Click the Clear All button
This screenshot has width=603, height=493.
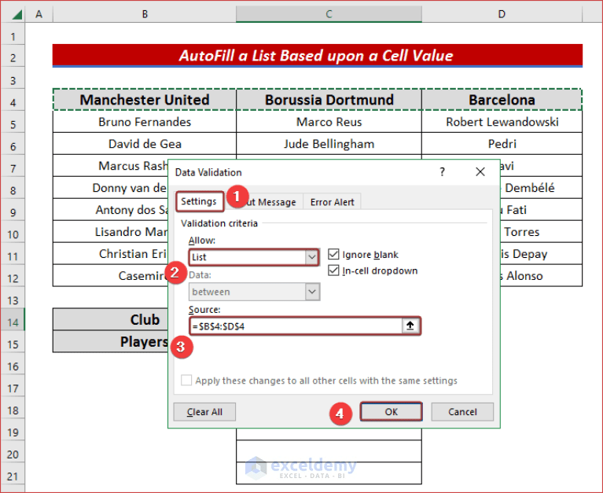tap(204, 412)
